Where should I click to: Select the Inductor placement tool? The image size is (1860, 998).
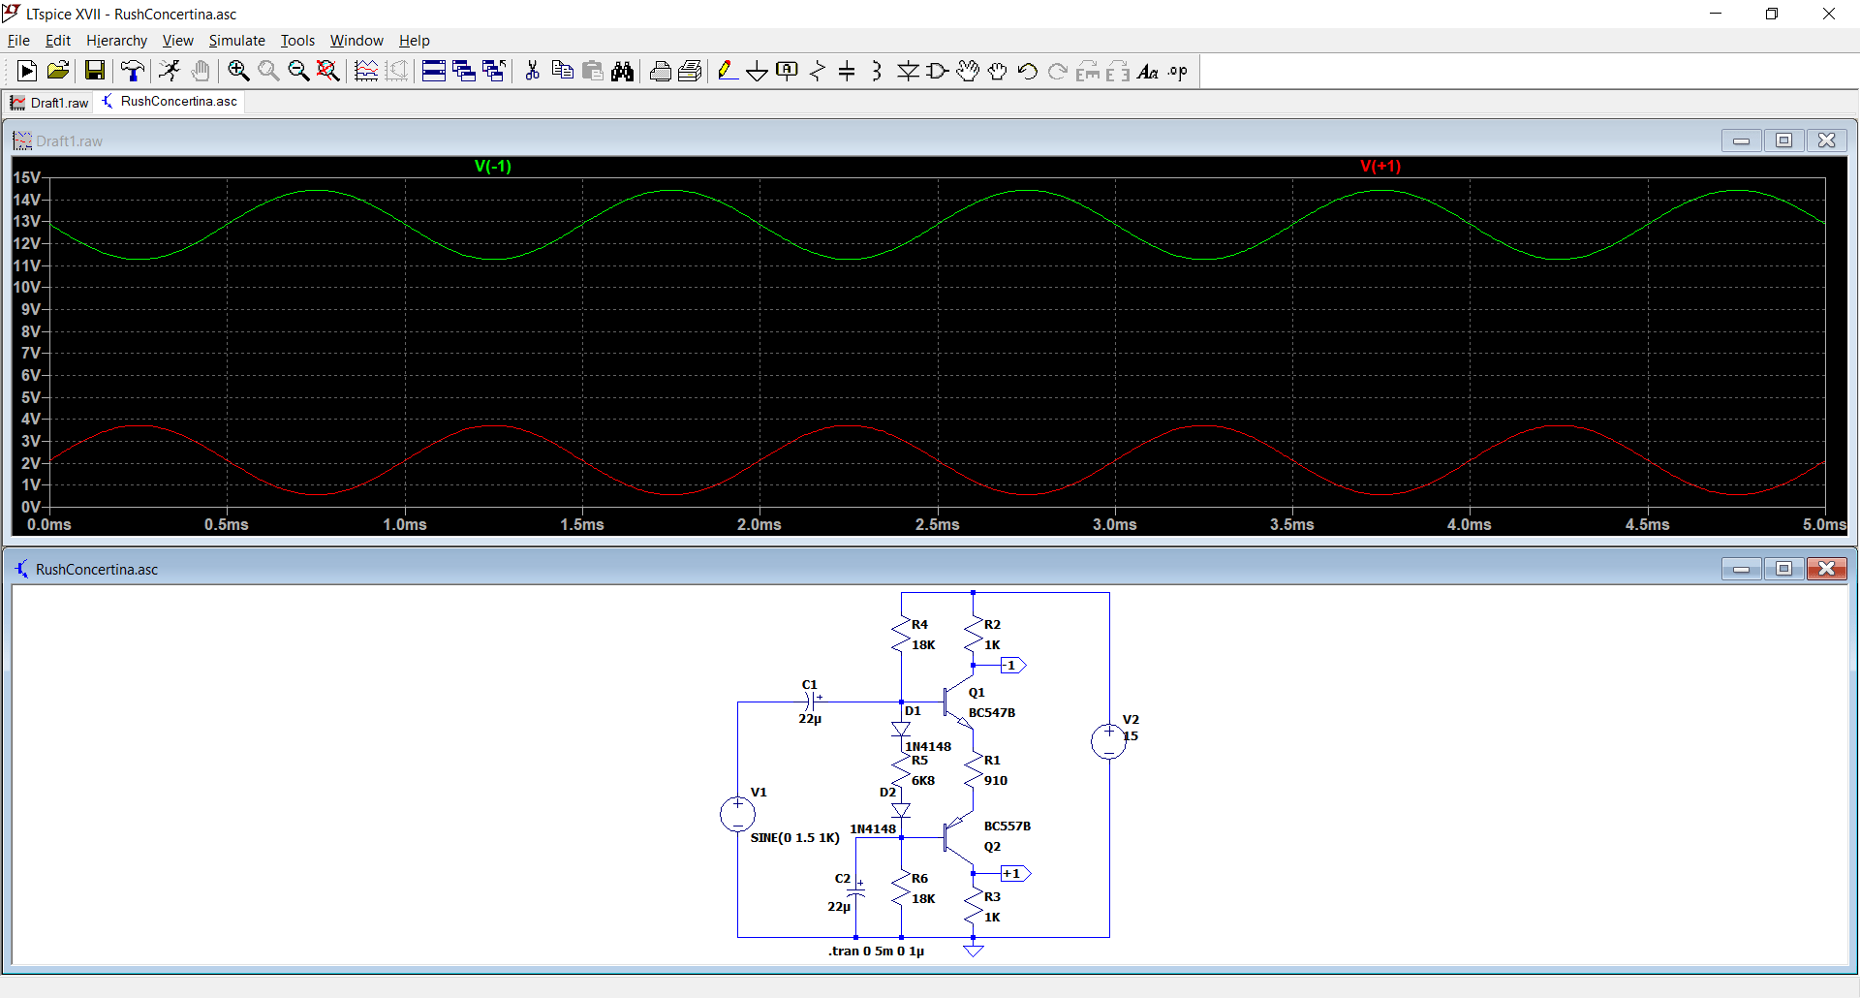pyautogui.click(x=877, y=71)
